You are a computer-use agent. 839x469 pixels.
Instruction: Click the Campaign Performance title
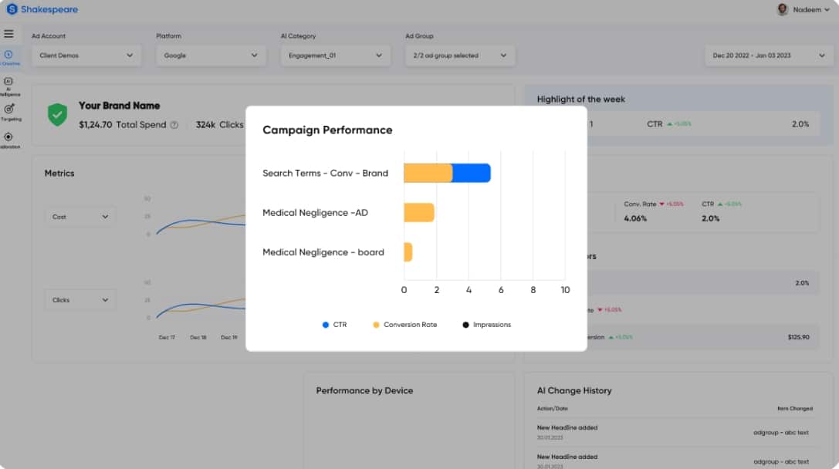point(327,130)
